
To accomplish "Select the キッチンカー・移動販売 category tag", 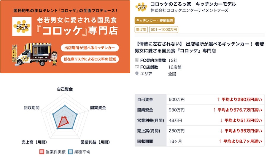I will point(155,20).
